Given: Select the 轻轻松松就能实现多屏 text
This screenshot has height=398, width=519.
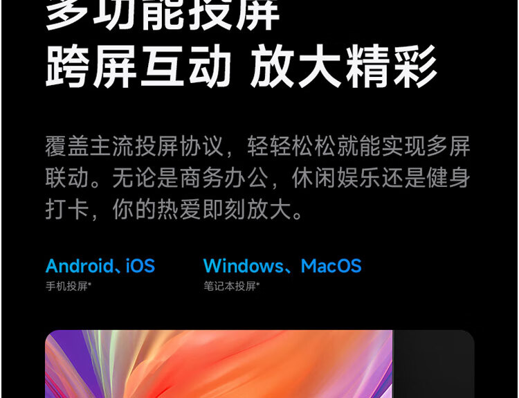Looking at the screenshot, I should [x=358, y=146].
